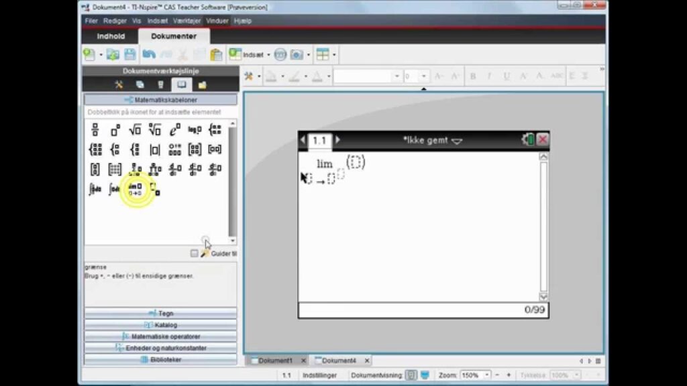
Task: Select the Dokument1 tab at the bottom
Action: coord(275,361)
